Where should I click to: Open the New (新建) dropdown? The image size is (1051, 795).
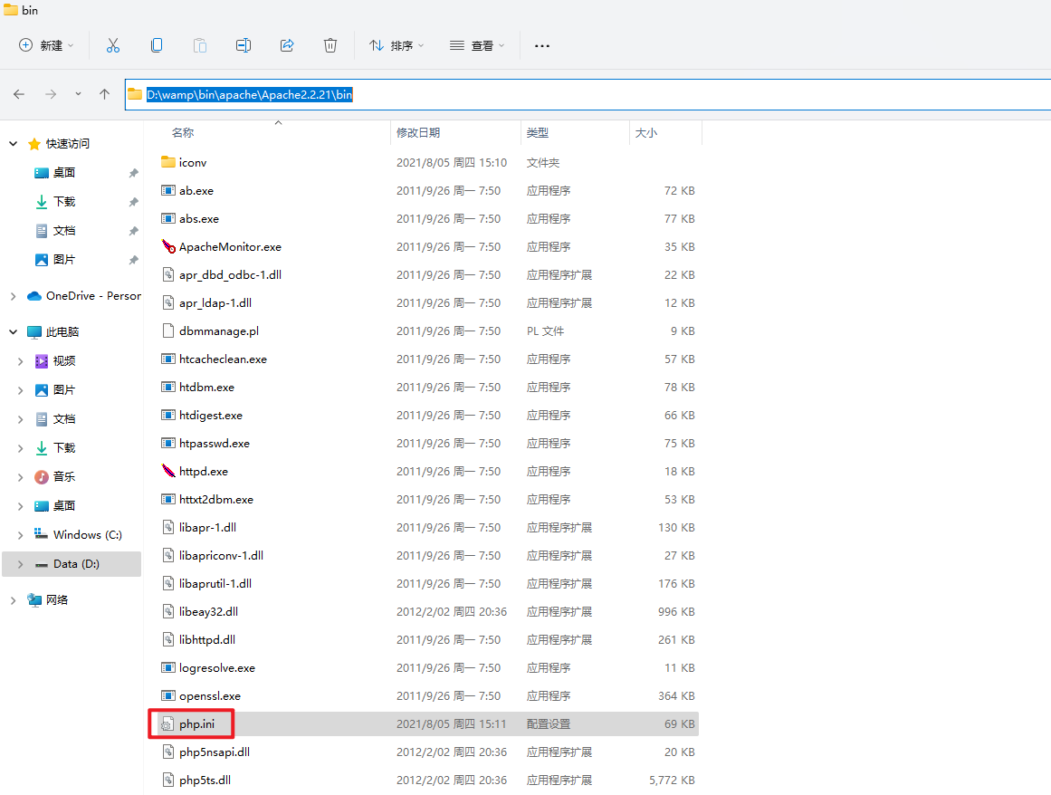pyautogui.click(x=45, y=45)
